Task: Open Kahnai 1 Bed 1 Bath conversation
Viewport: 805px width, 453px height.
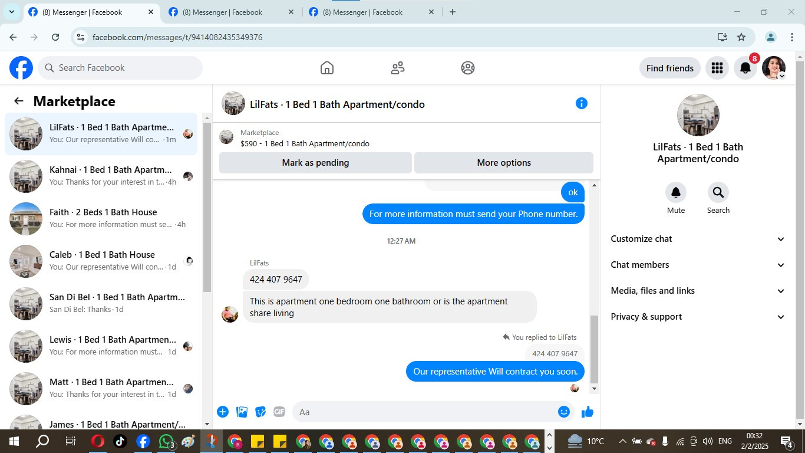Action: (101, 176)
